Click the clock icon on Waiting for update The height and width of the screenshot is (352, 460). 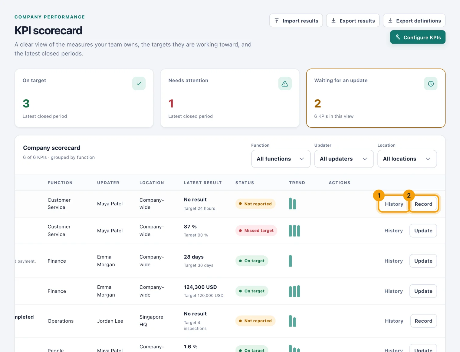(431, 84)
